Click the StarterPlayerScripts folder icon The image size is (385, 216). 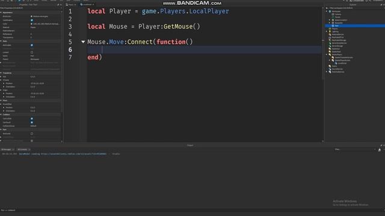point(333,60)
